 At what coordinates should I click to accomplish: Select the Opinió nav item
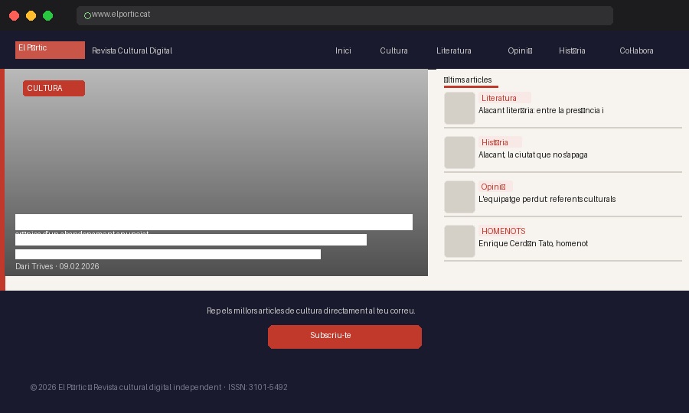520,51
